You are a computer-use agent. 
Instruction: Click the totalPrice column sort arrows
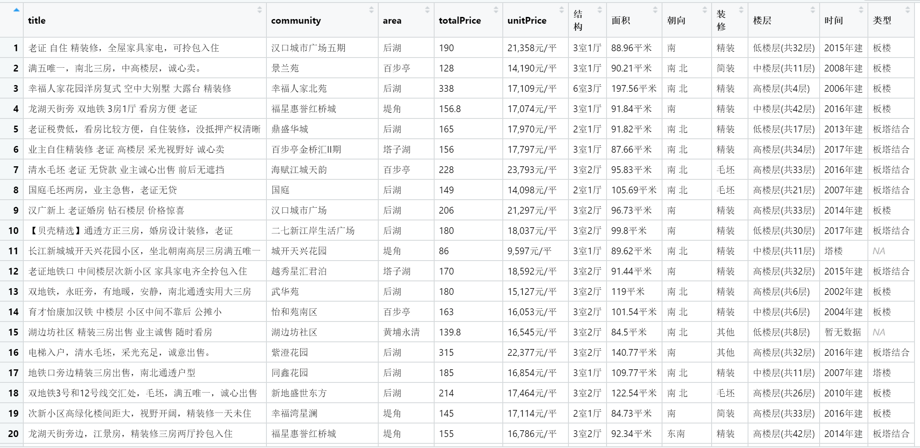point(496,10)
